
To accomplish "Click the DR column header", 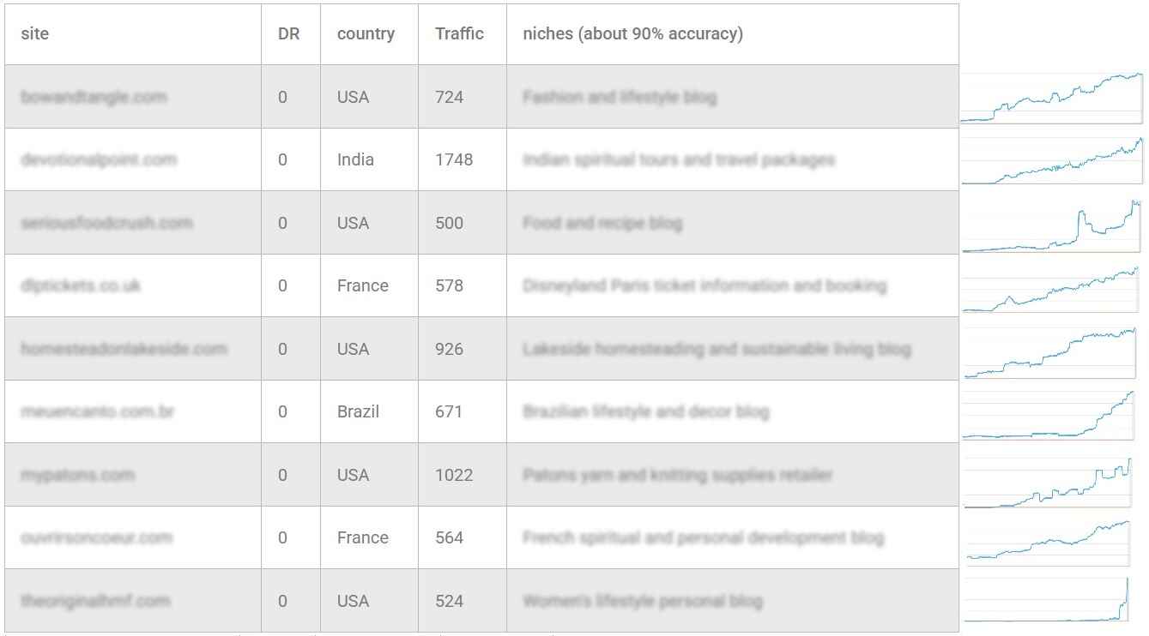I will [290, 34].
